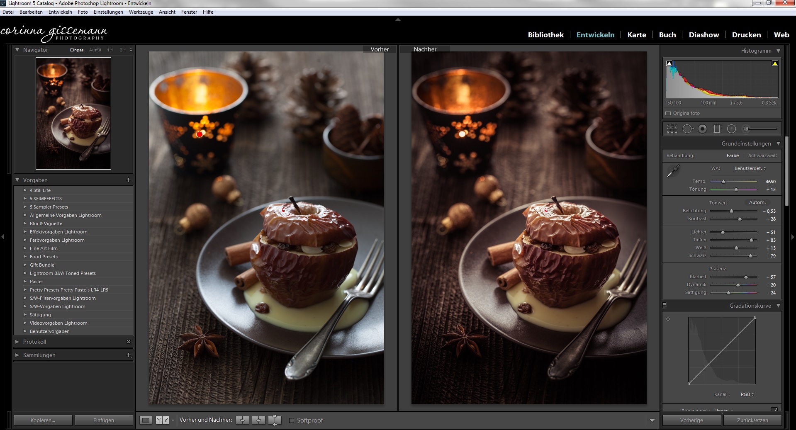The width and height of the screenshot is (796, 430).
Task: Pick the White Balance eyedropper tool
Action: tap(673, 170)
